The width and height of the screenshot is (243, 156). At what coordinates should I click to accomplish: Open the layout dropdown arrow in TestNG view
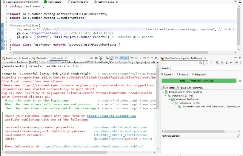coord(231,63)
